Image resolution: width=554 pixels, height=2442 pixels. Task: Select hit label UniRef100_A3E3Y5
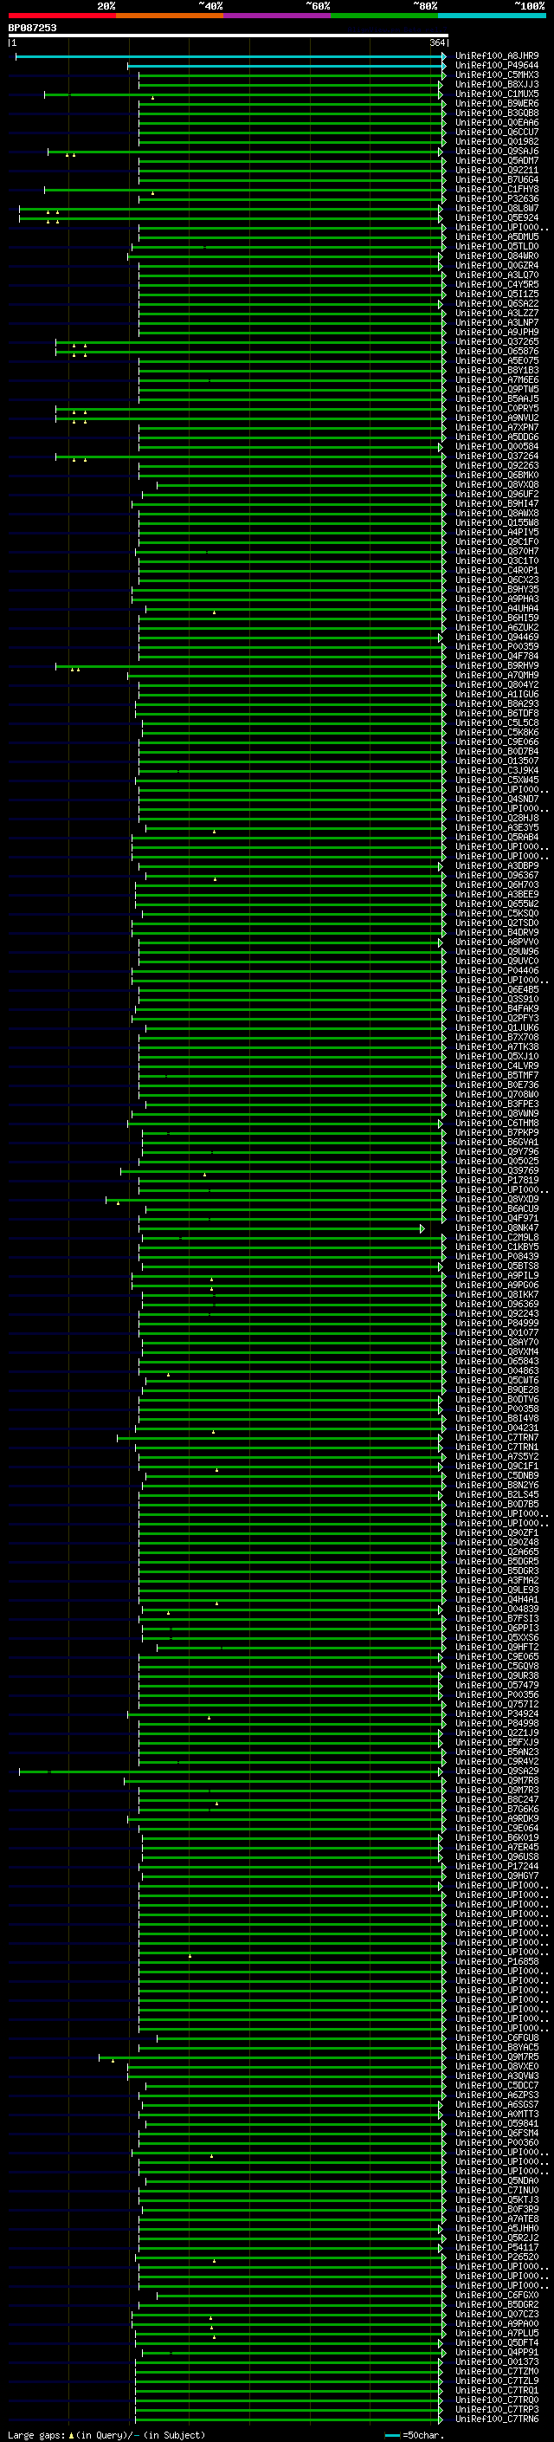tap(497, 827)
